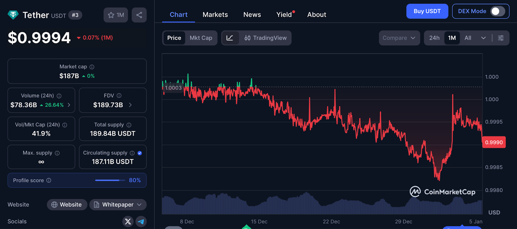Click the 15 Dec date axis label
Image resolution: width=517 pixels, height=229 pixels.
pyautogui.click(x=259, y=221)
